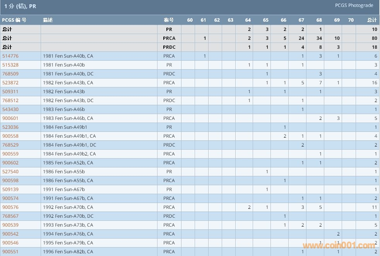The image size is (380, 256).
Task: Click the PRCA total count 80 cell
Action: point(374,38)
